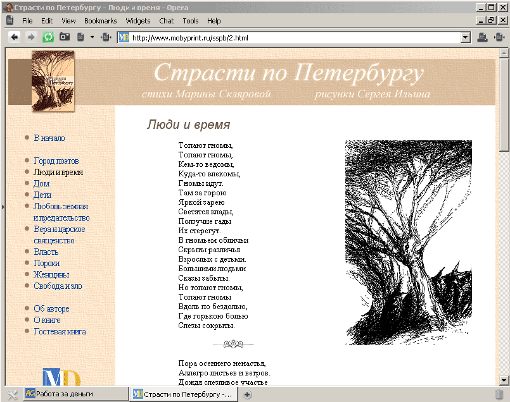Viewport: 510px width, 402px height.
Task: Open the Tools menu
Action: [x=191, y=21]
